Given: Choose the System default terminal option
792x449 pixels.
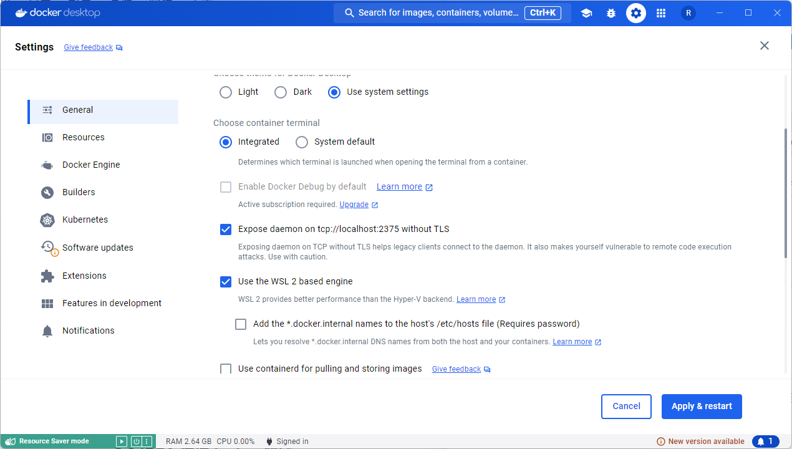Looking at the screenshot, I should coord(302,142).
